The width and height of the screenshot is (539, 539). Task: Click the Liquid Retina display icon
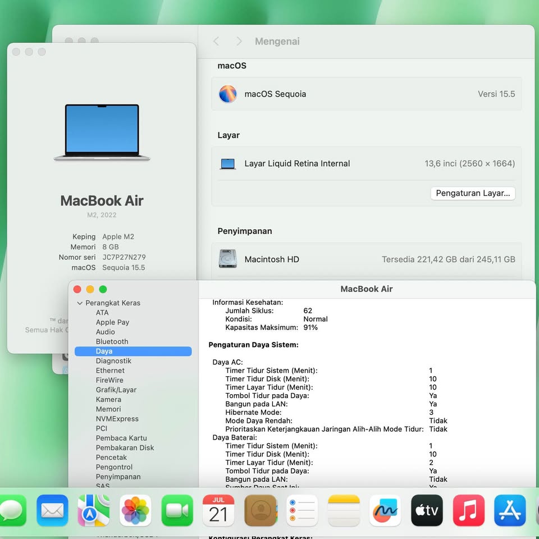coord(227,164)
